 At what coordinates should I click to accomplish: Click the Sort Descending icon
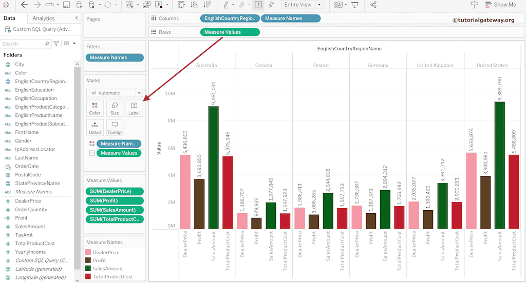point(208,5)
